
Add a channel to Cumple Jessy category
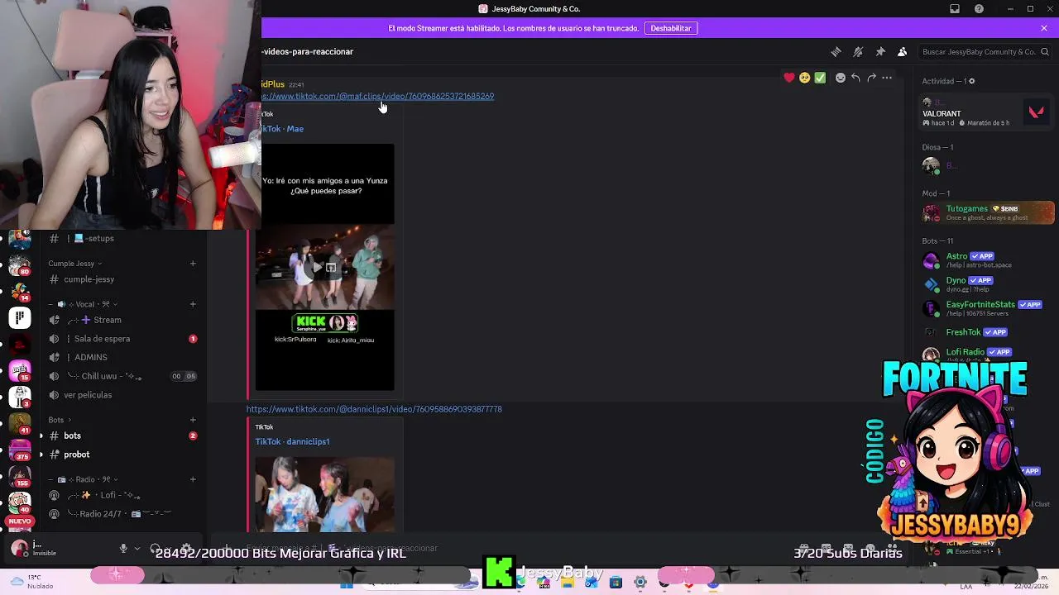pyautogui.click(x=193, y=264)
